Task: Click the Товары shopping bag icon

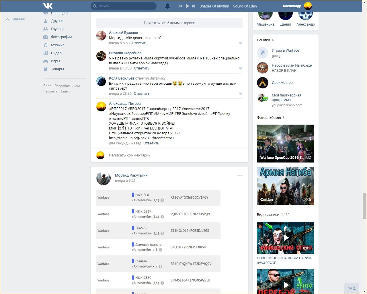Action: [x=46, y=69]
